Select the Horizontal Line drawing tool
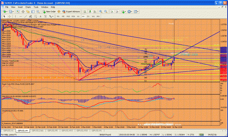Image resolution: width=228 pixels, height=137 pixels. [x=20, y=16]
